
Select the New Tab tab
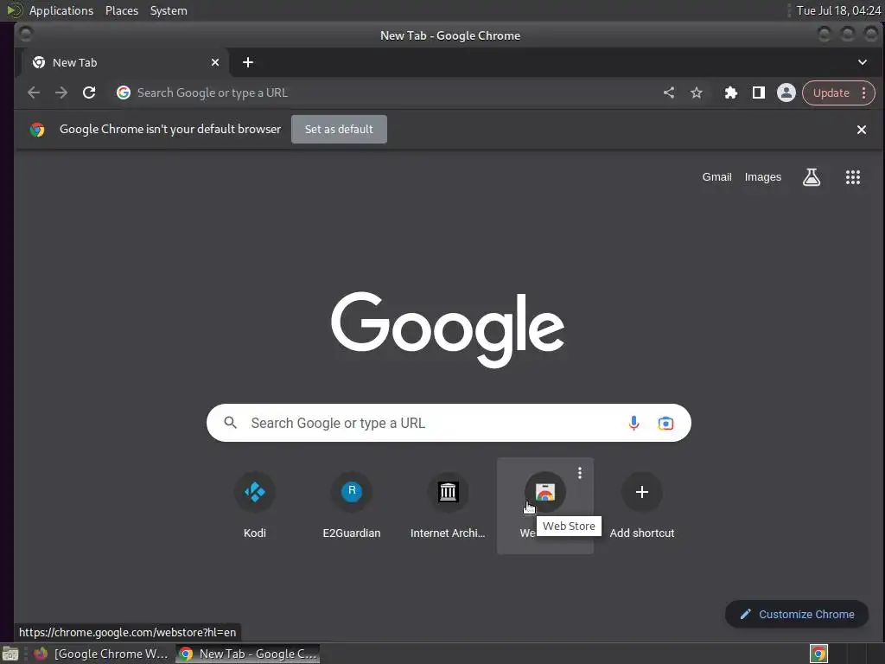pyautogui.click(x=125, y=62)
